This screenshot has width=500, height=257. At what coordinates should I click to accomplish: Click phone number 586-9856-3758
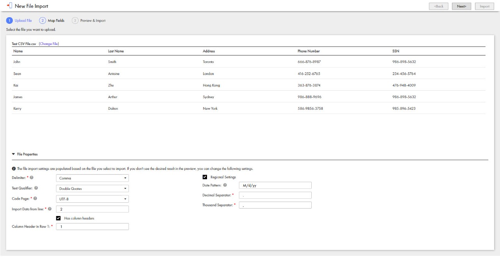[x=310, y=109]
